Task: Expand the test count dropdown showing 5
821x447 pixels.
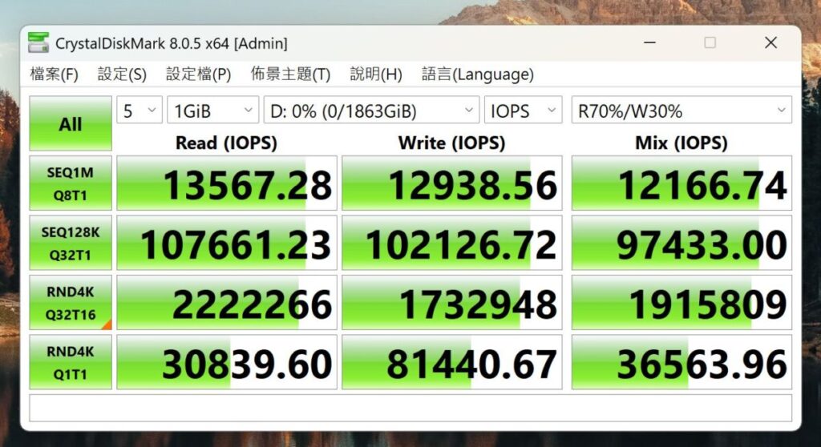Action: click(140, 111)
